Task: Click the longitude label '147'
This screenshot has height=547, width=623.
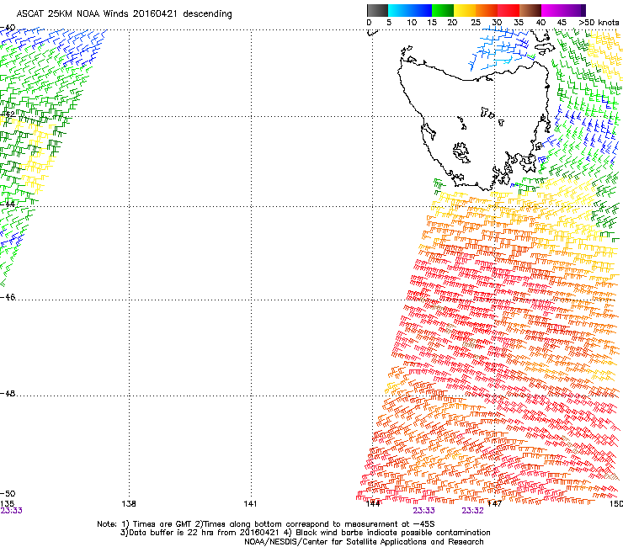Action: (494, 504)
